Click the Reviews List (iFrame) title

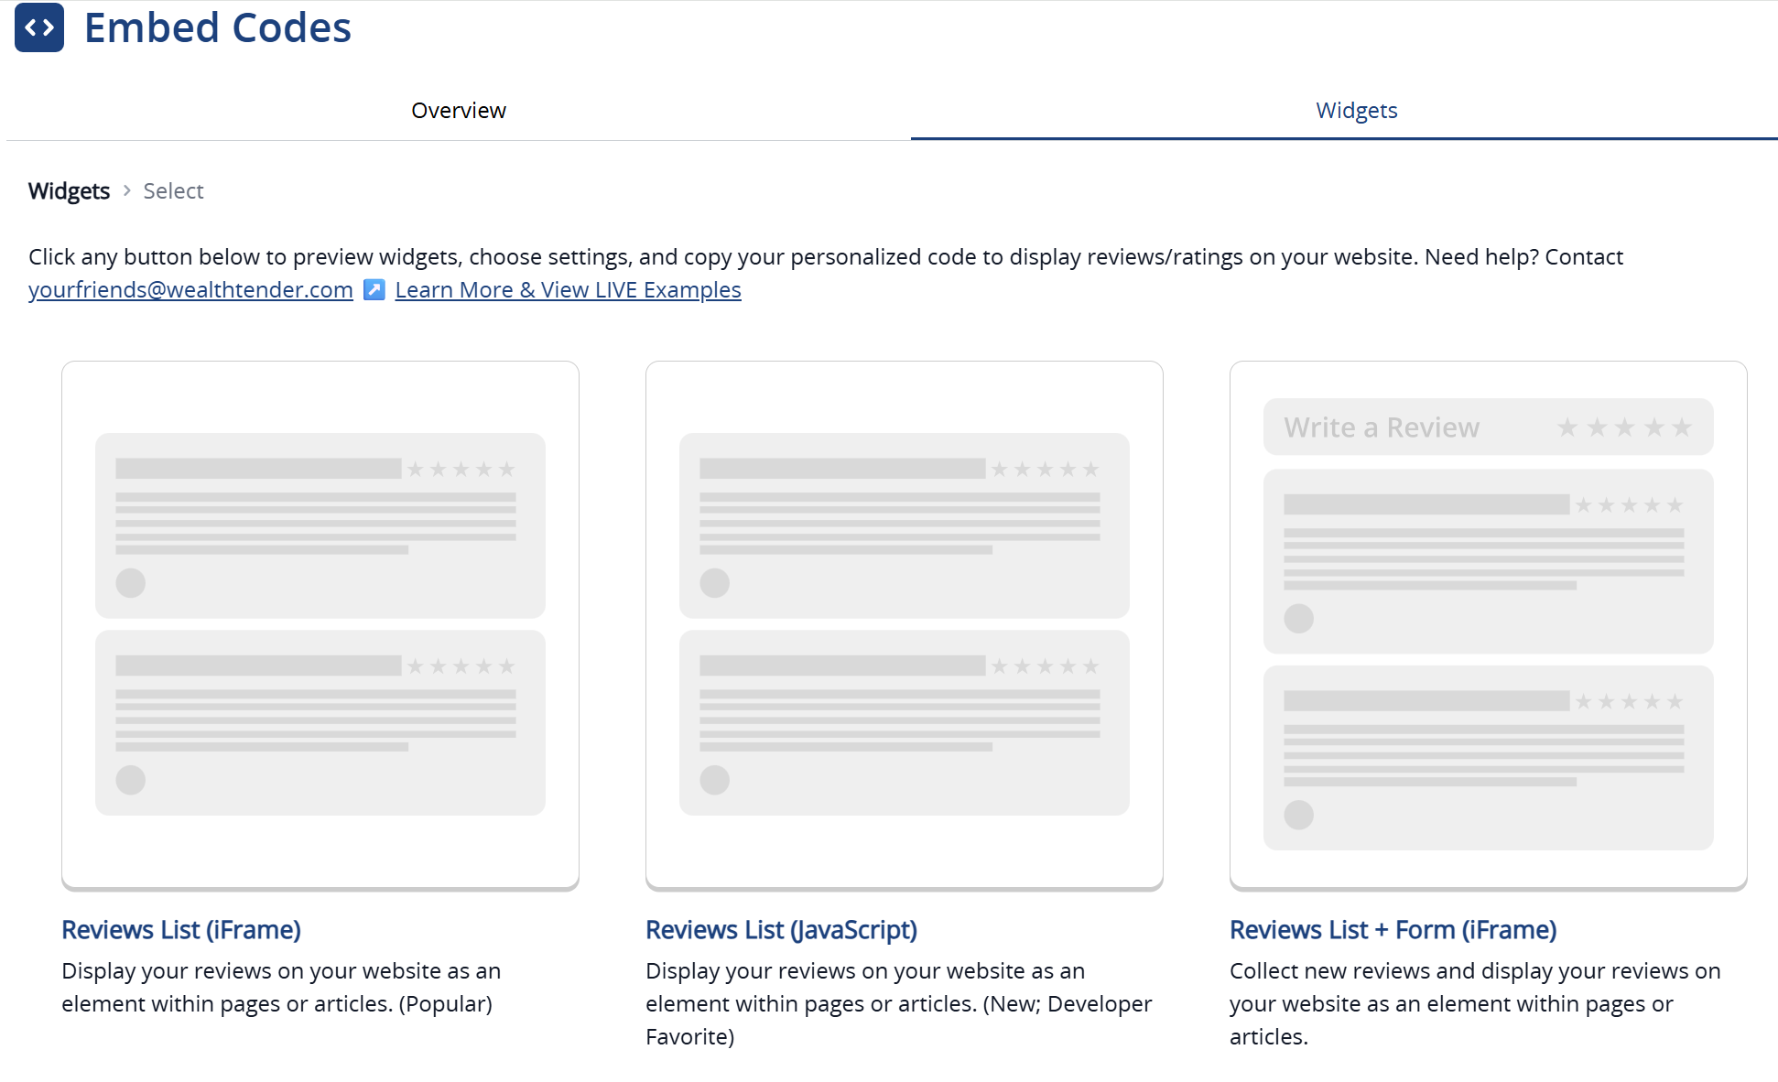click(181, 930)
